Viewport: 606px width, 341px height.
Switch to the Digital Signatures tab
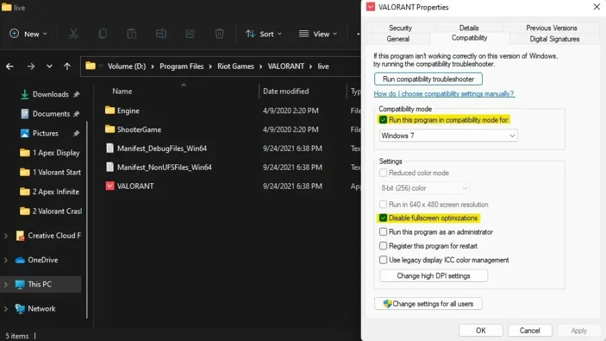click(x=555, y=38)
